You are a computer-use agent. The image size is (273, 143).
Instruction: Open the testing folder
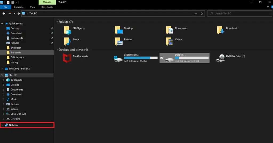(x=14, y=62)
